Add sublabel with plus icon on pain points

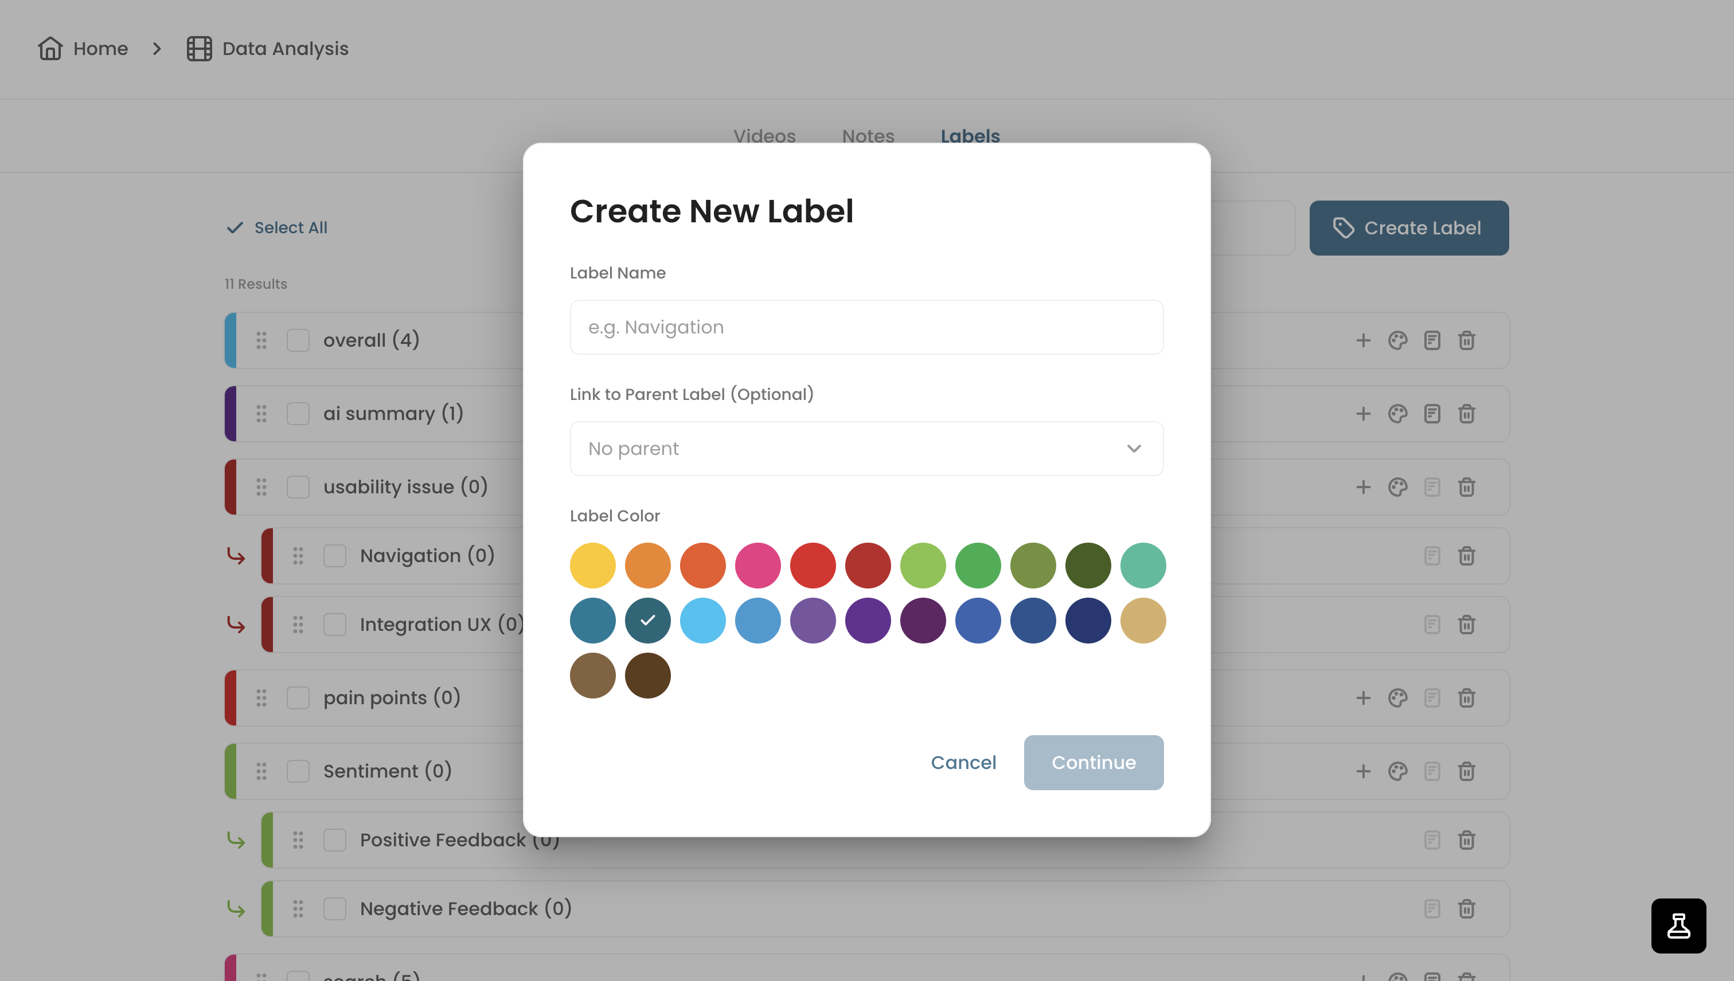pos(1363,697)
